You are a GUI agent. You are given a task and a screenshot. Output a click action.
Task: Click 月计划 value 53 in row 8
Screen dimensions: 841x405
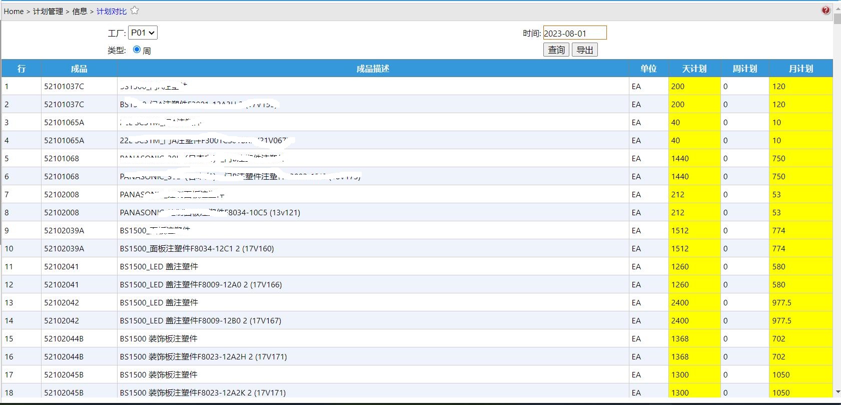point(776,212)
